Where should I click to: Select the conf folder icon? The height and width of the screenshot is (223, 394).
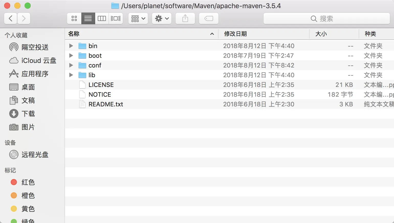point(82,65)
